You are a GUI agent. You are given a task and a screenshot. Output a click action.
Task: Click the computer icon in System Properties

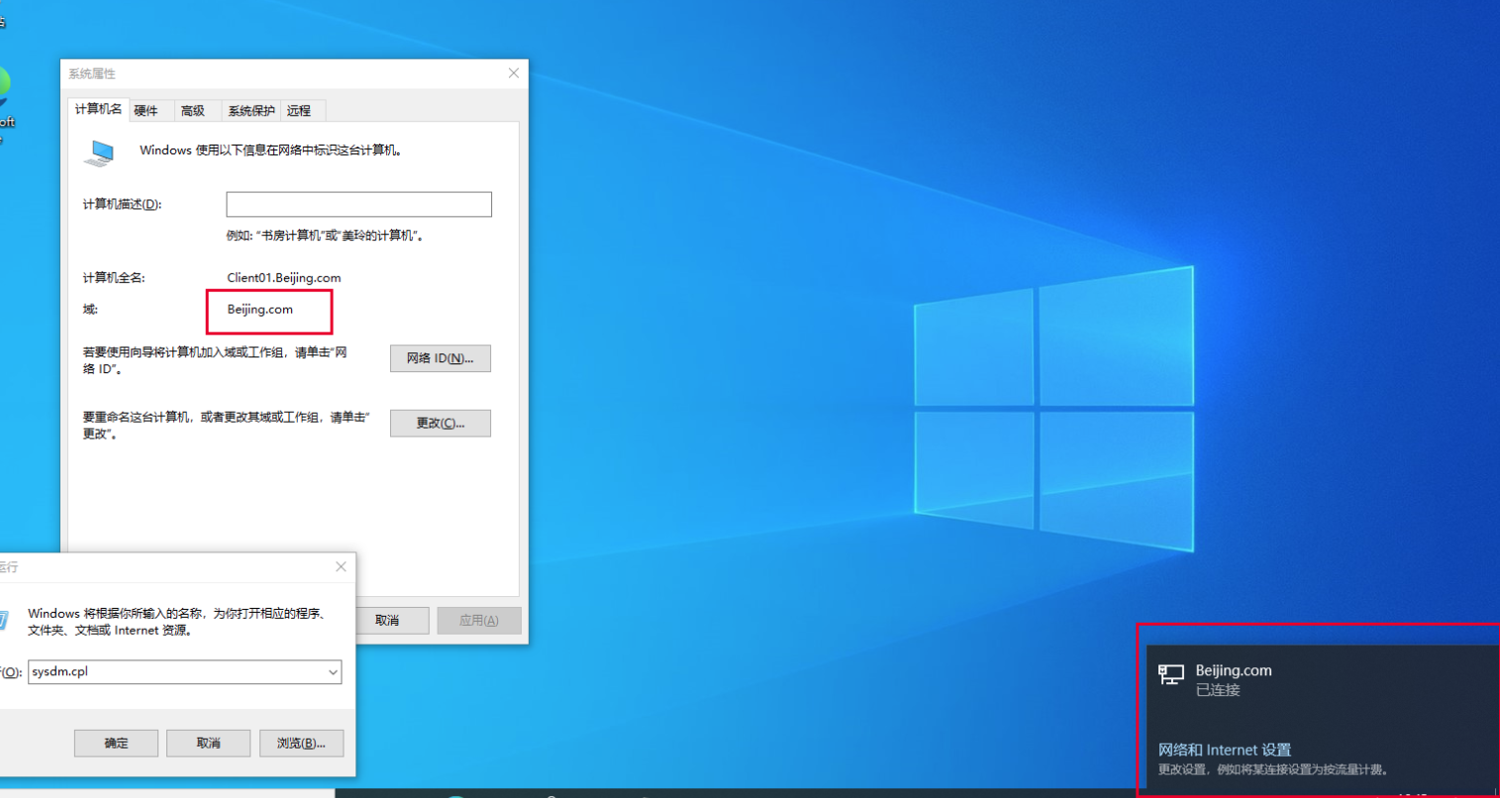pos(99,152)
